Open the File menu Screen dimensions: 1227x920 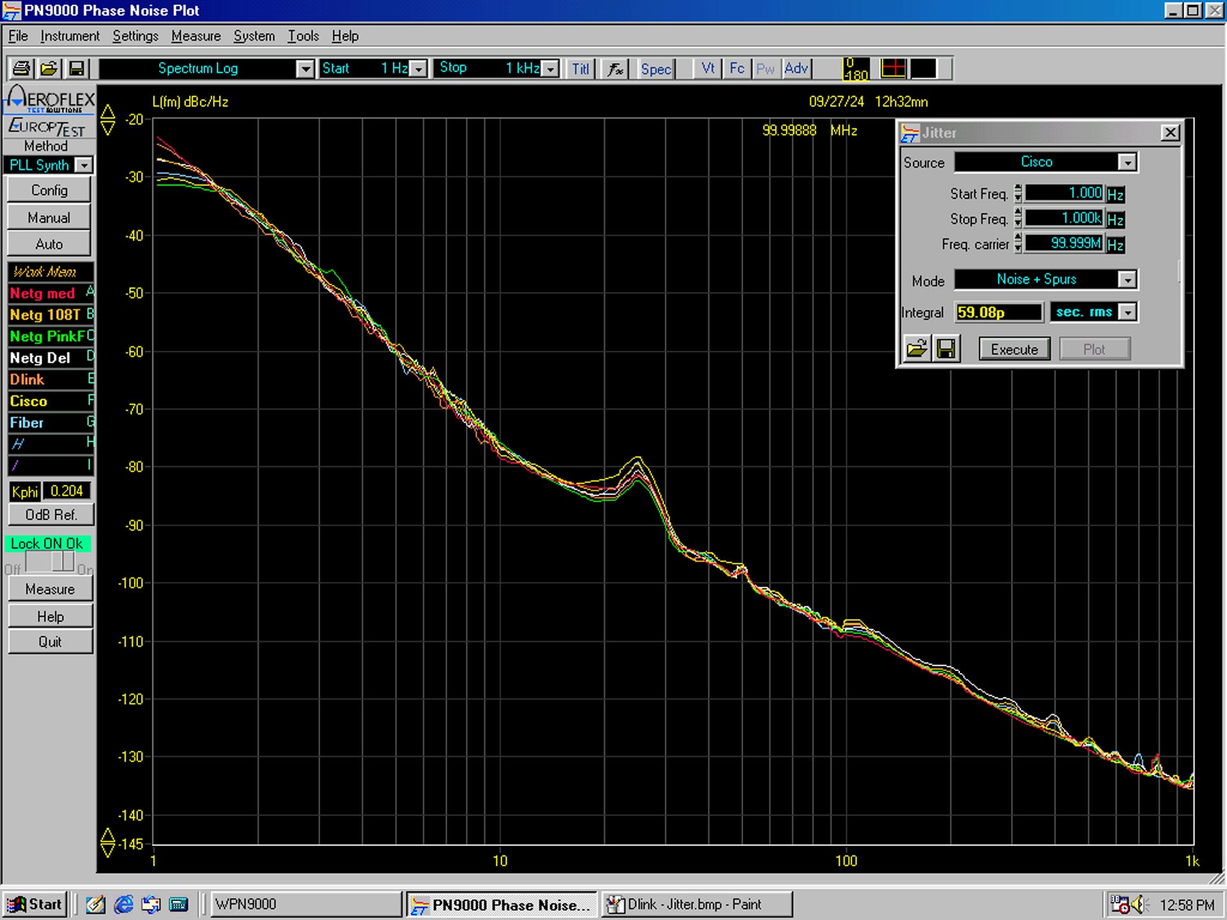[x=18, y=36]
